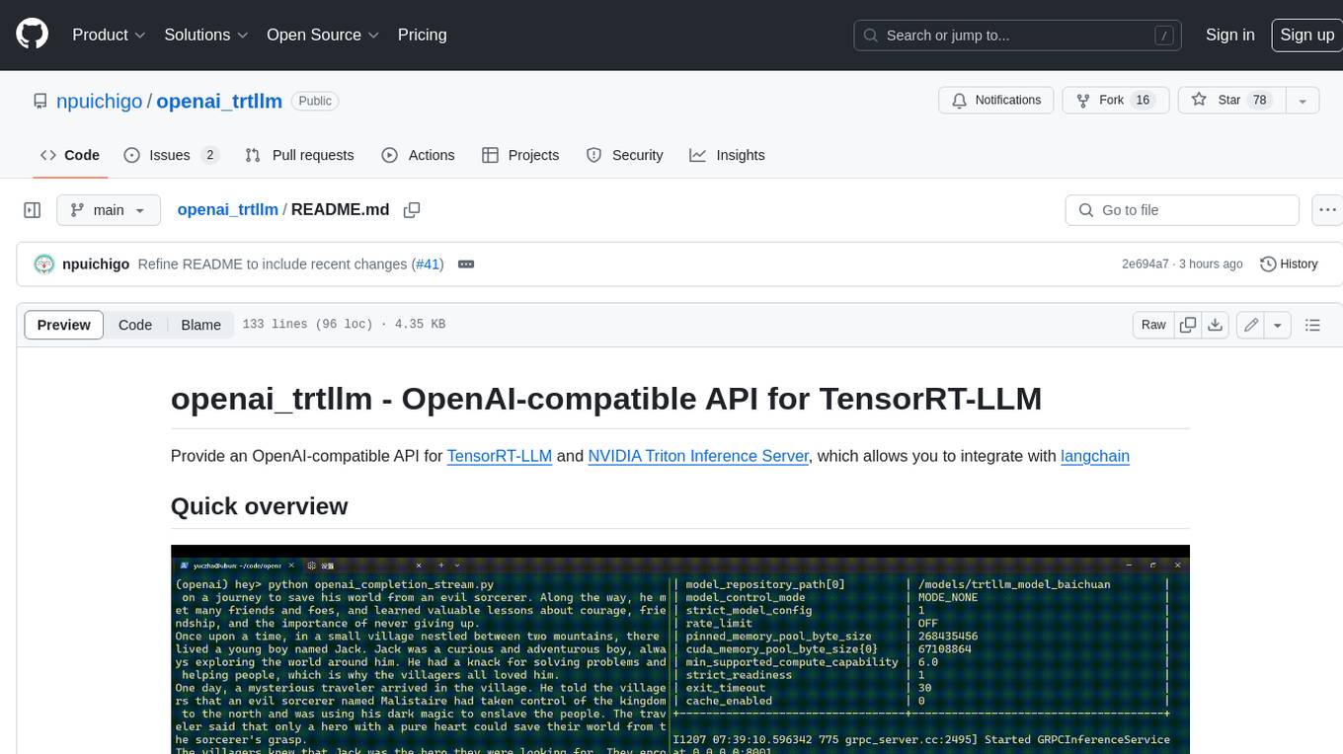
Task: Open more edit options dropdown
Action: (x=1278, y=325)
